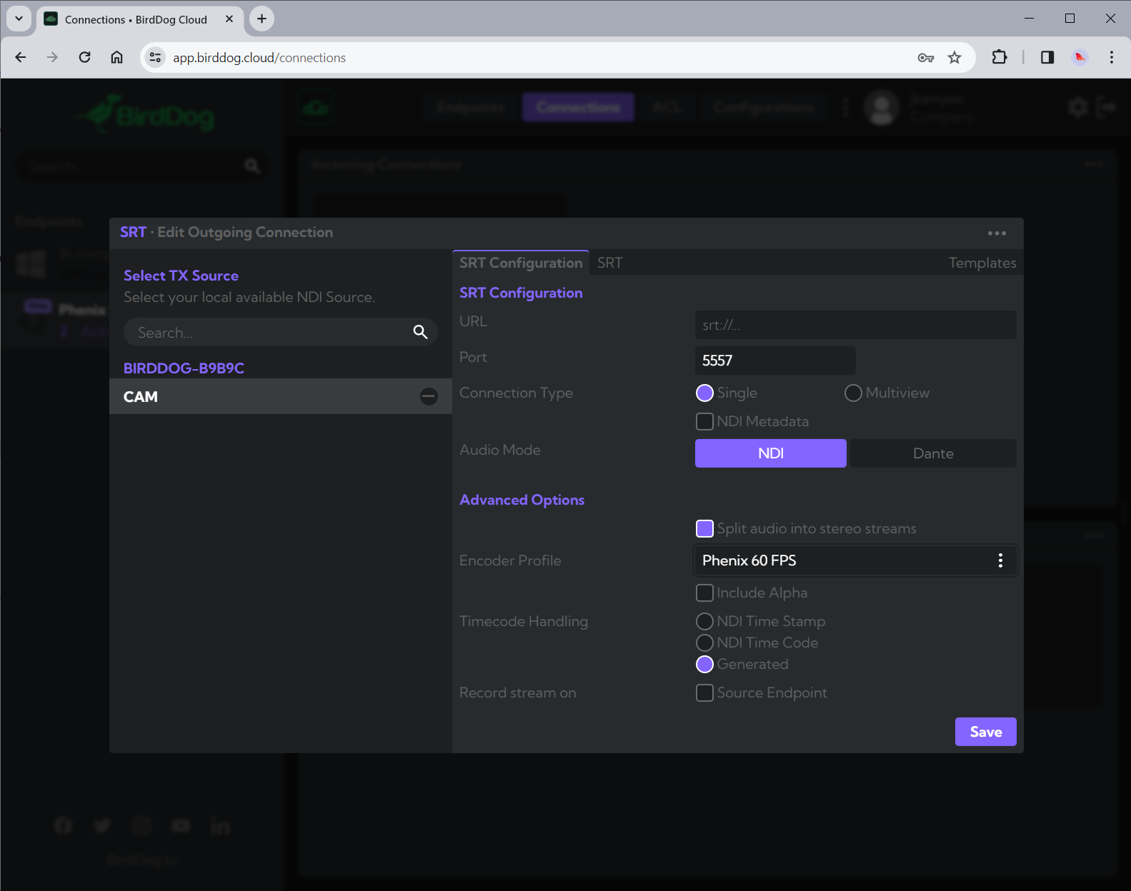Set Audio Mode to NDI
Image resolution: width=1131 pixels, height=891 pixels.
771,453
